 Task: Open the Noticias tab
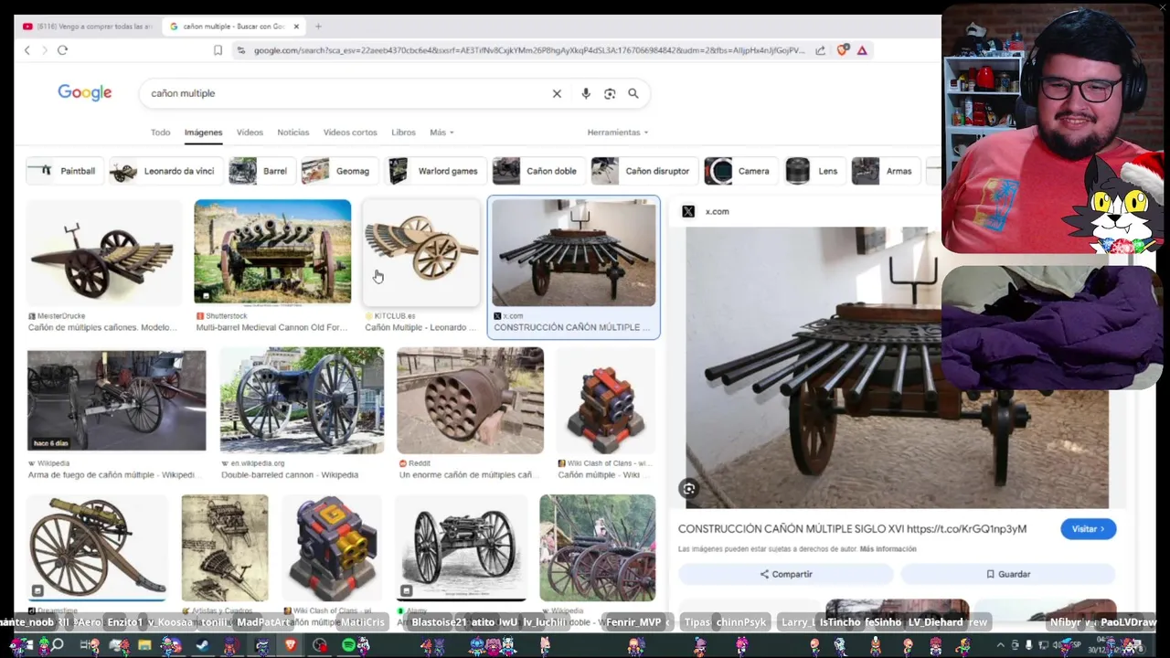tap(293, 133)
